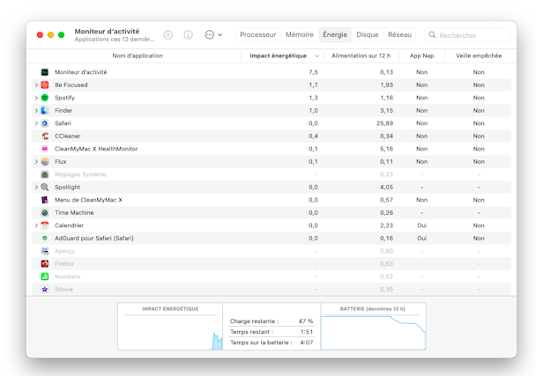This screenshot has height=376, width=536.
Task: Expand the Spotlight row
Action: click(36, 188)
